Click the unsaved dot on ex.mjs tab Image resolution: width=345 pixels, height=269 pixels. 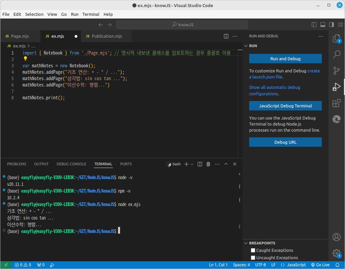click(76, 36)
